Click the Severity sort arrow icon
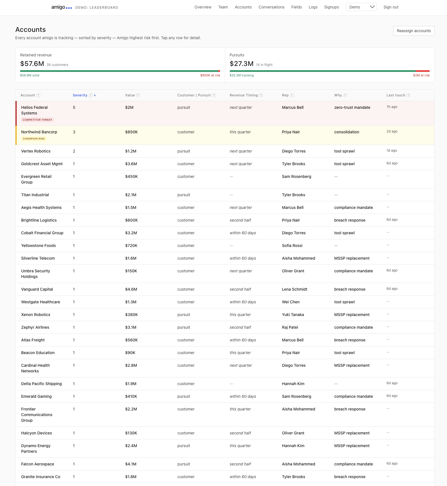This screenshot has height=486, width=447. point(95,95)
